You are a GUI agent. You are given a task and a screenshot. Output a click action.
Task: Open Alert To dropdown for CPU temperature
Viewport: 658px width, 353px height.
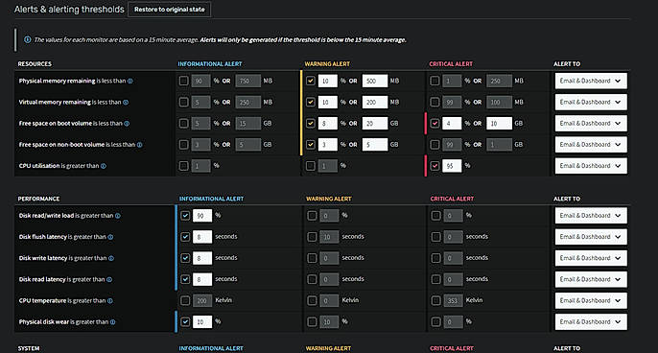pyautogui.click(x=591, y=300)
